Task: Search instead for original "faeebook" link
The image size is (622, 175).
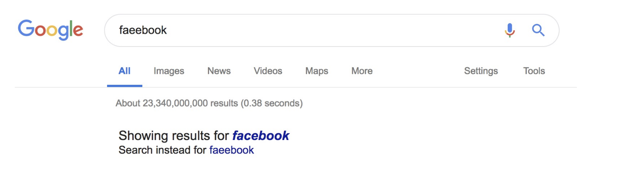Action: 231,150
